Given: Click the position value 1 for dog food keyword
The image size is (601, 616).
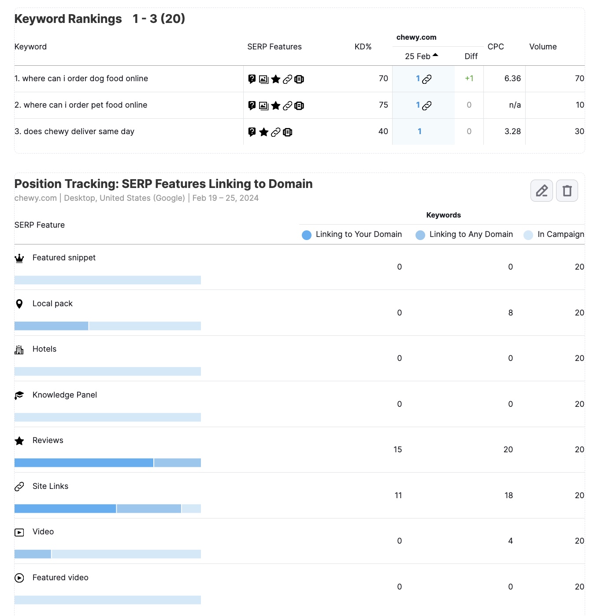Looking at the screenshot, I should pyautogui.click(x=417, y=79).
